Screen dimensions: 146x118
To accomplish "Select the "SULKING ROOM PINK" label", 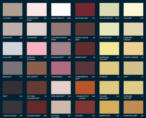I will click(59, 39).
